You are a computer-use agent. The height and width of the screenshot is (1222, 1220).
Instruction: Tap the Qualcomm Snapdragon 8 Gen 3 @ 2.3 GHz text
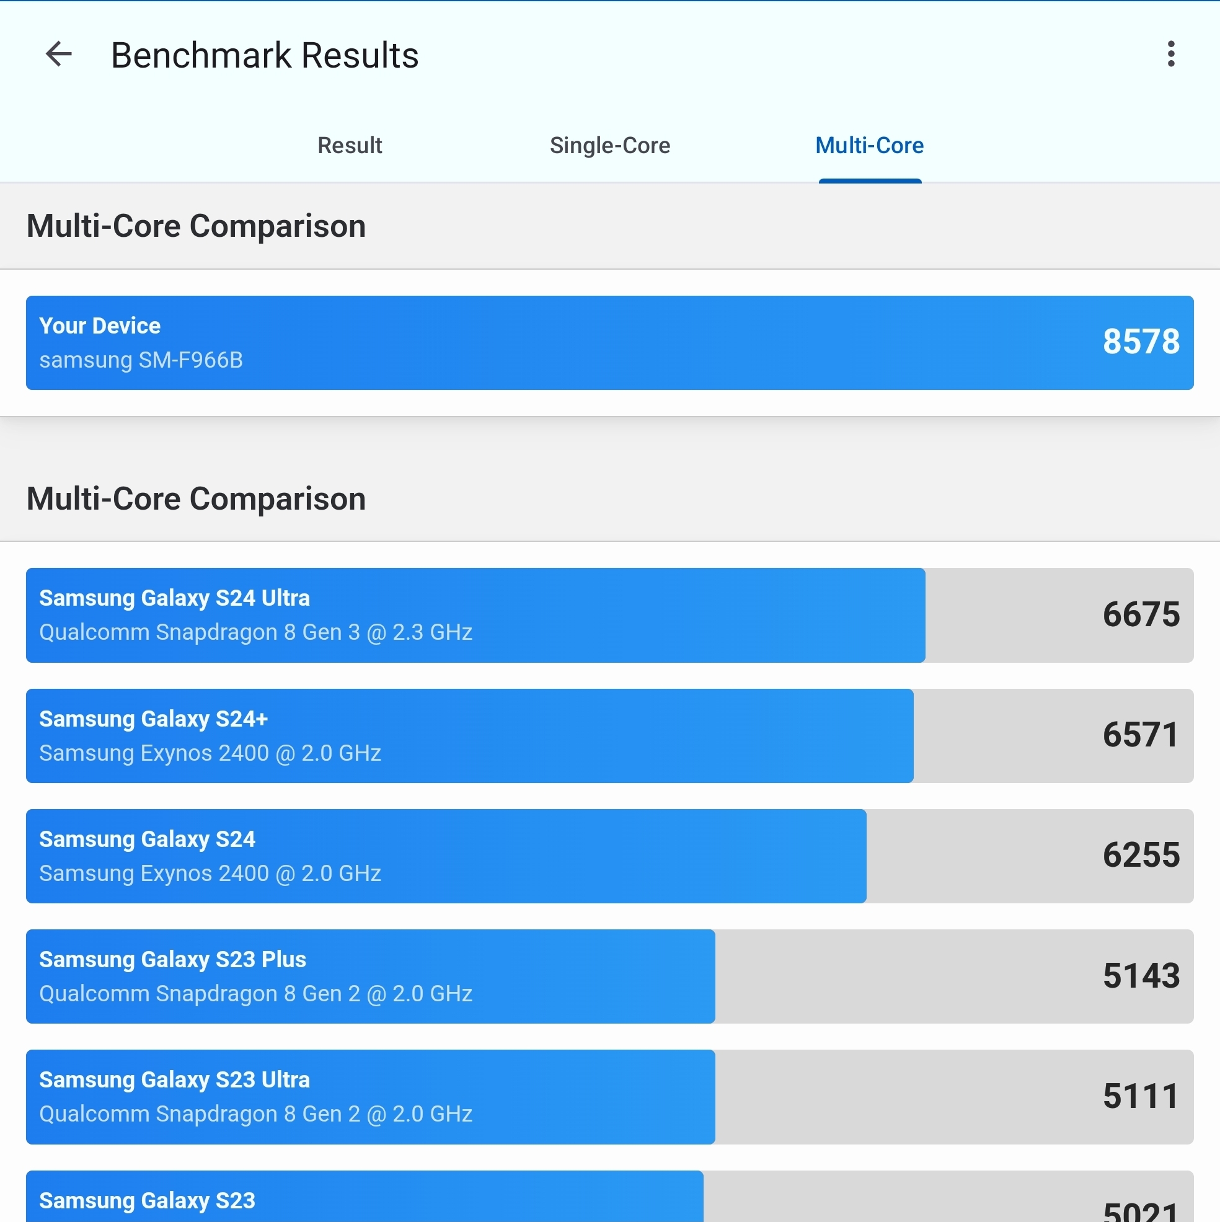point(255,632)
